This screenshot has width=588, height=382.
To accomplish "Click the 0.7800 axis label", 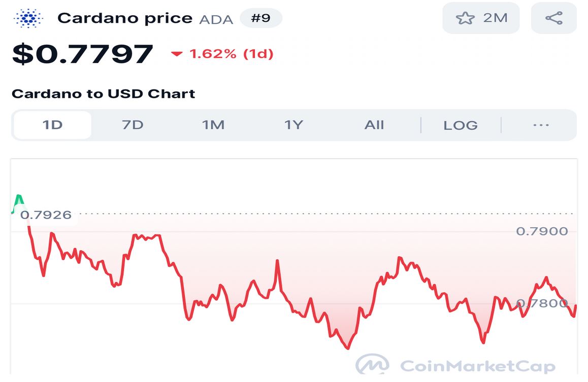I will tap(542, 303).
